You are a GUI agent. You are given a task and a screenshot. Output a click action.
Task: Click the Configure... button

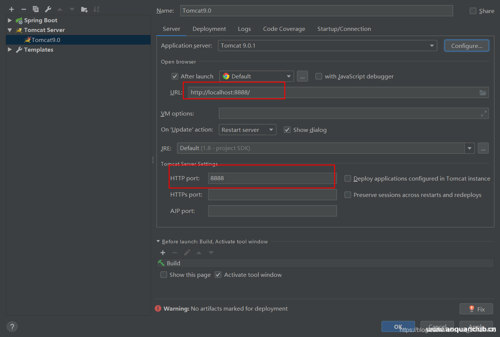(467, 46)
